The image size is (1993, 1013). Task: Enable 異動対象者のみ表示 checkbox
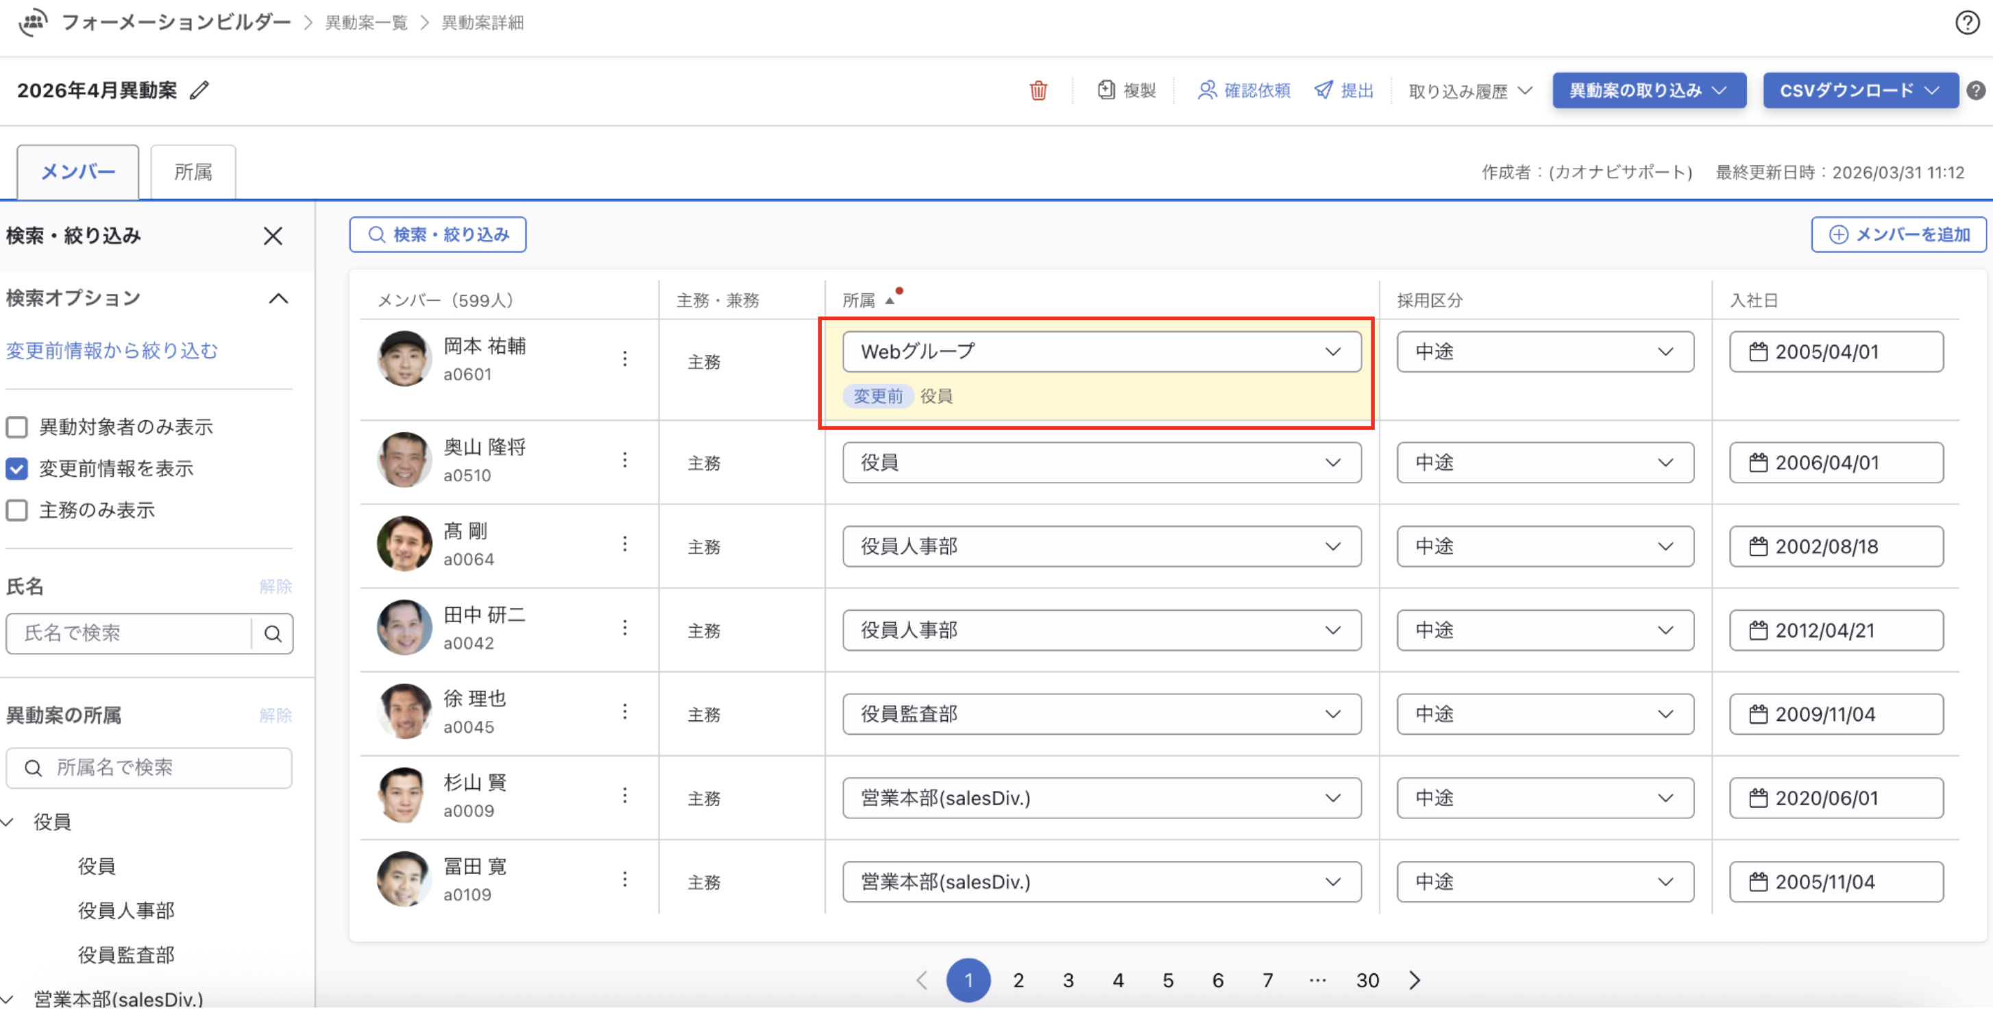point(17,427)
